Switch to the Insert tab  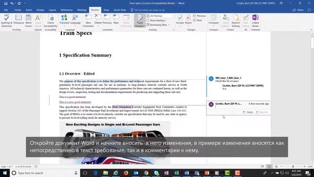tap(28, 10)
